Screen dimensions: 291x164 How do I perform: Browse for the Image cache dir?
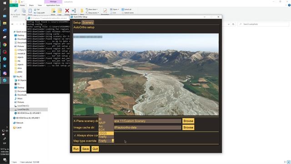(188, 128)
